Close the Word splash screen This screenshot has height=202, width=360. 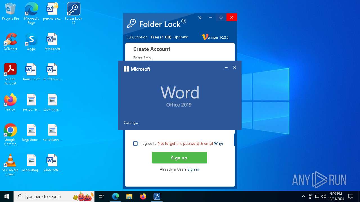tap(235, 68)
